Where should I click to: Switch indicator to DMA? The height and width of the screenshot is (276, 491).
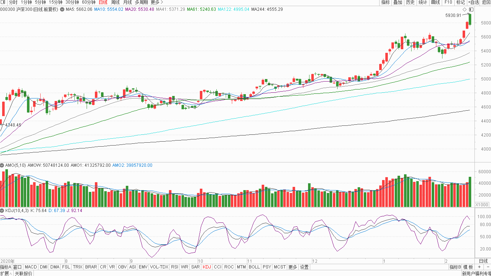click(55, 267)
